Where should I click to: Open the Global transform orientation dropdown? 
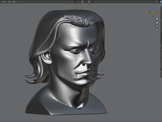click(72, 2)
